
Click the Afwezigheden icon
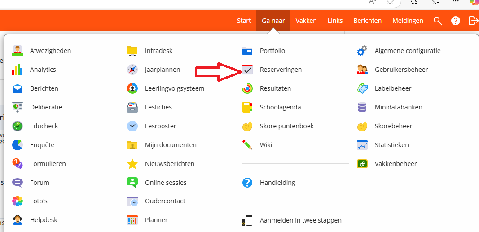[x=18, y=51]
